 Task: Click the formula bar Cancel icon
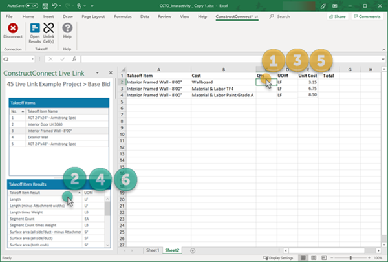(x=50, y=59)
